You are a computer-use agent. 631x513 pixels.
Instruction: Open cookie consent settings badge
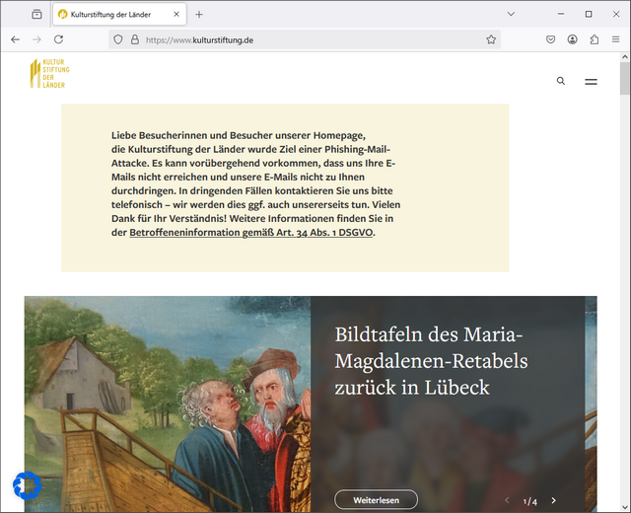[27, 485]
